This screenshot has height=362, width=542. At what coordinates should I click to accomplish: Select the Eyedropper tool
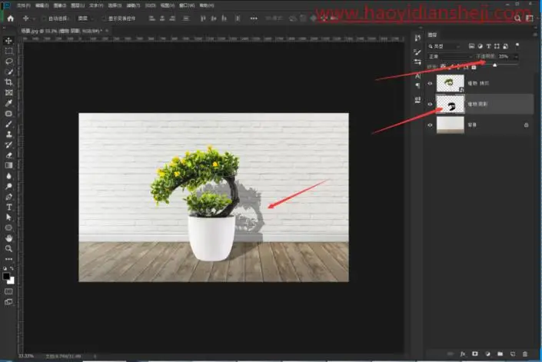click(x=8, y=103)
